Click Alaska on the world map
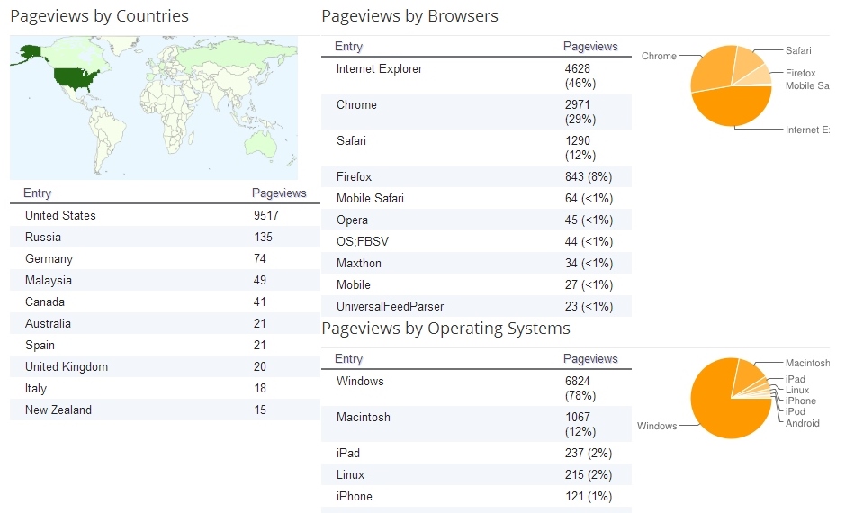 click(31, 53)
